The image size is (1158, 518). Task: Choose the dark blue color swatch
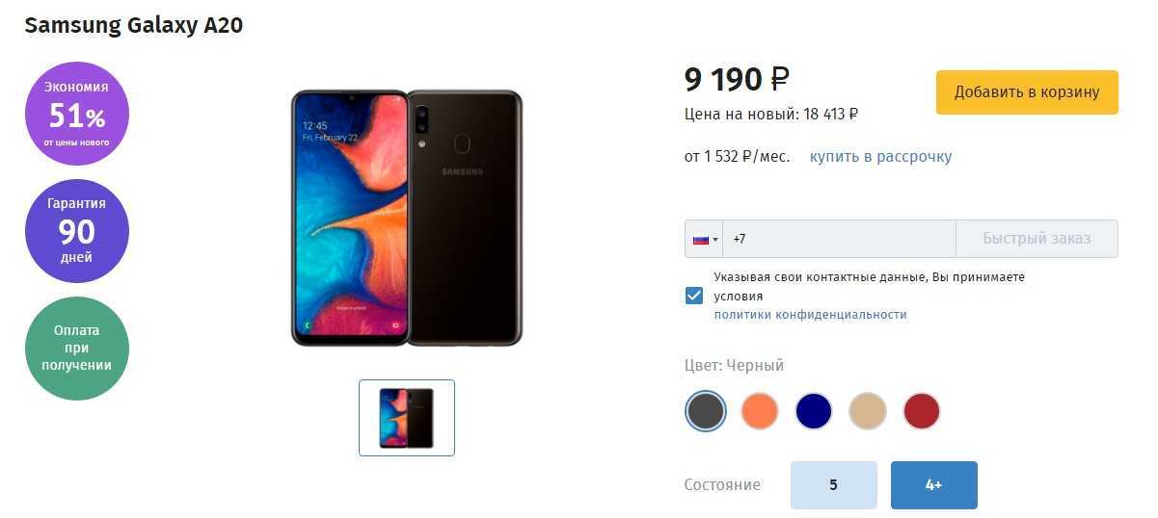point(814,411)
